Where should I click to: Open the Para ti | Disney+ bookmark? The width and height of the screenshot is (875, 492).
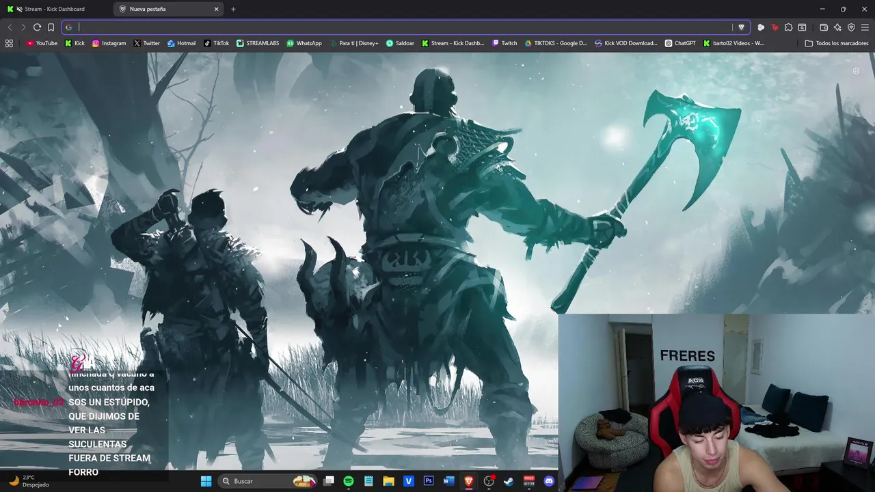[x=353, y=43]
